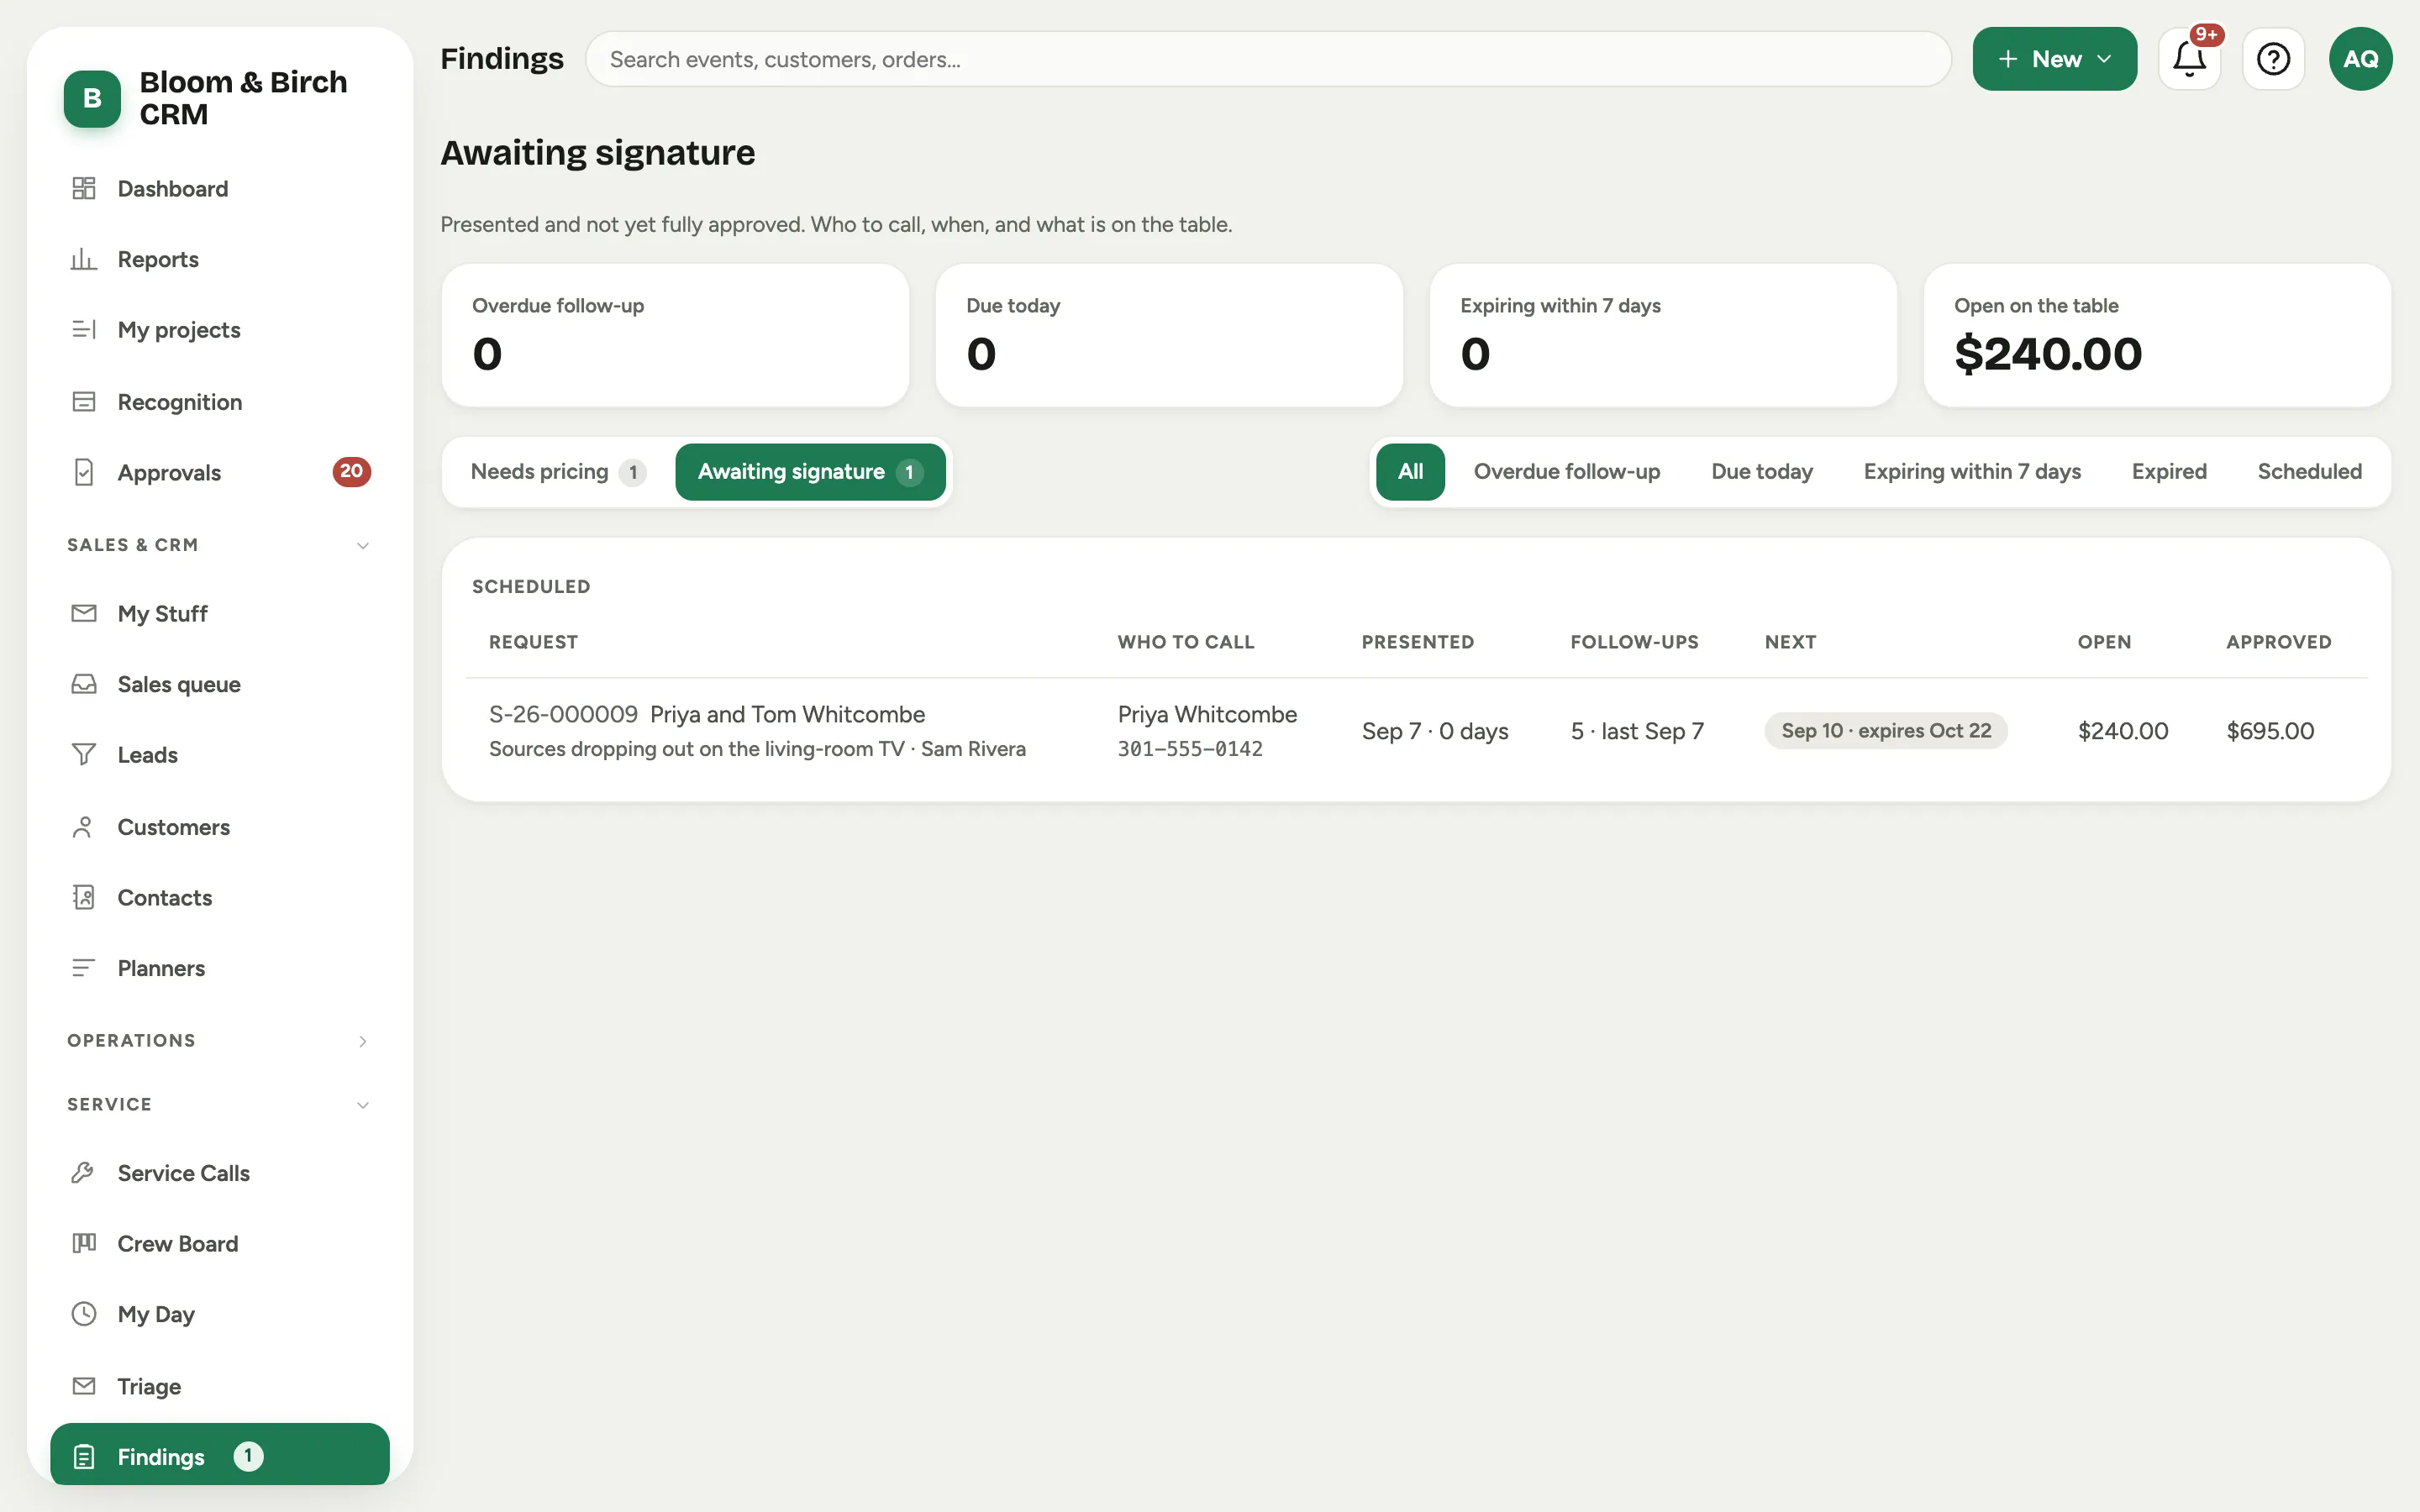Open the Sales queue inbox icon

(84, 684)
